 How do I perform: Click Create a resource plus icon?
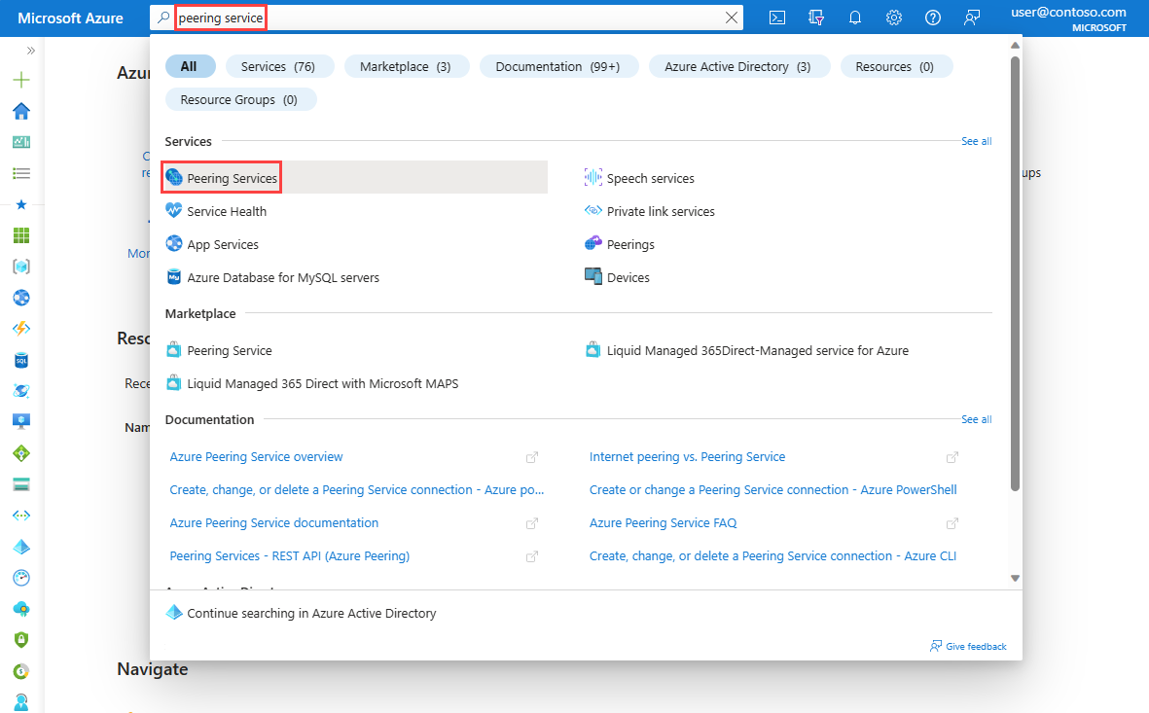point(21,79)
